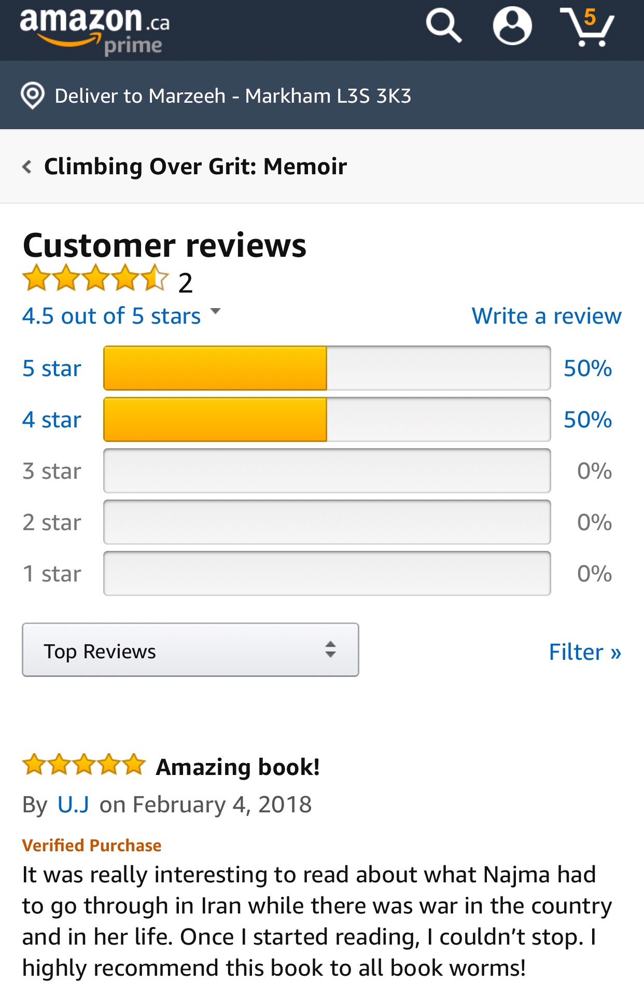The width and height of the screenshot is (644, 997).
Task: Open the search magnifier icon
Action: click(x=444, y=26)
